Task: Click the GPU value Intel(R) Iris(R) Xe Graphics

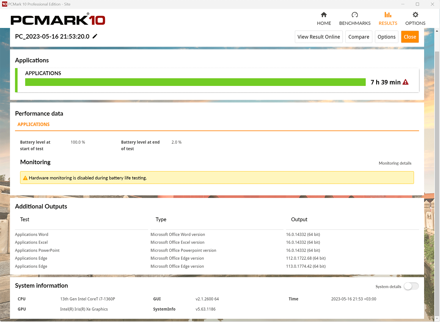Action: point(84,309)
